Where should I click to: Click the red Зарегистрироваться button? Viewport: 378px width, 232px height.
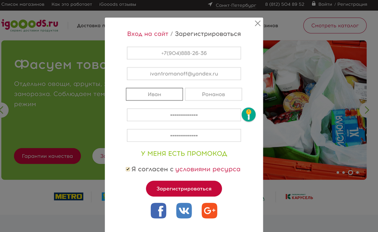pos(184,189)
